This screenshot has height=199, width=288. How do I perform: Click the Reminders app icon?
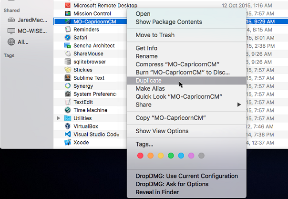coord(68,30)
